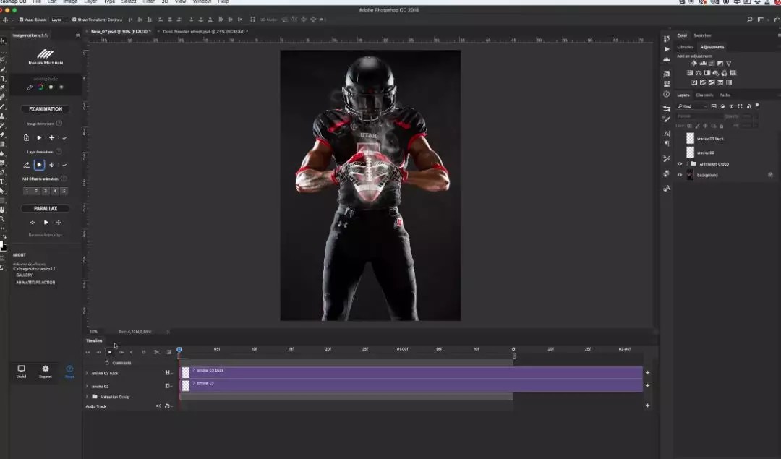Expand the smoke 03 back clip chevron
This screenshot has height=459, width=781.
(x=194, y=370)
